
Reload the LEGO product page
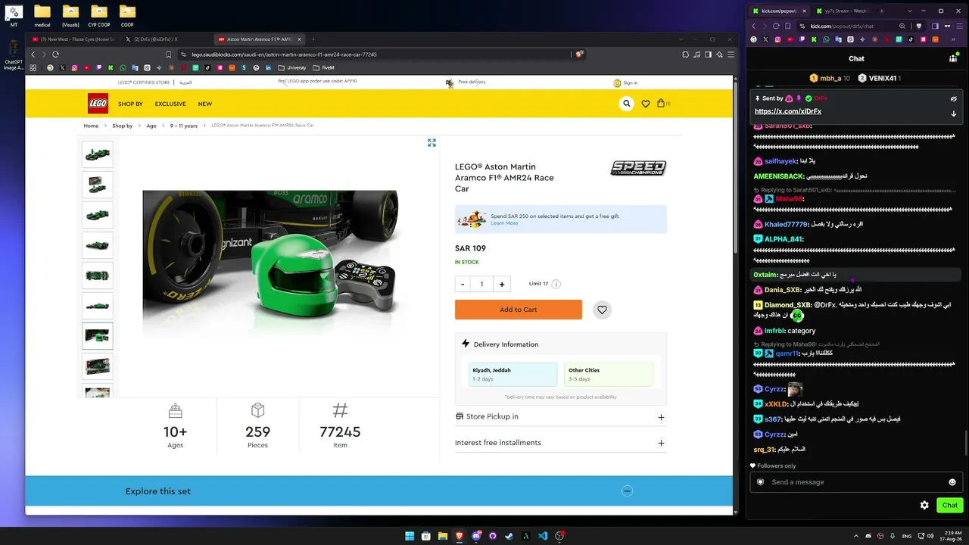tap(55, 54)
